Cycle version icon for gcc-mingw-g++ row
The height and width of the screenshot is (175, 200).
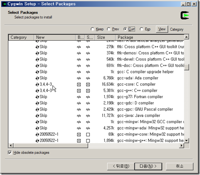tap(37, 141)
